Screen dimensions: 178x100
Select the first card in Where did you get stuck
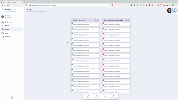pos(116,24)
